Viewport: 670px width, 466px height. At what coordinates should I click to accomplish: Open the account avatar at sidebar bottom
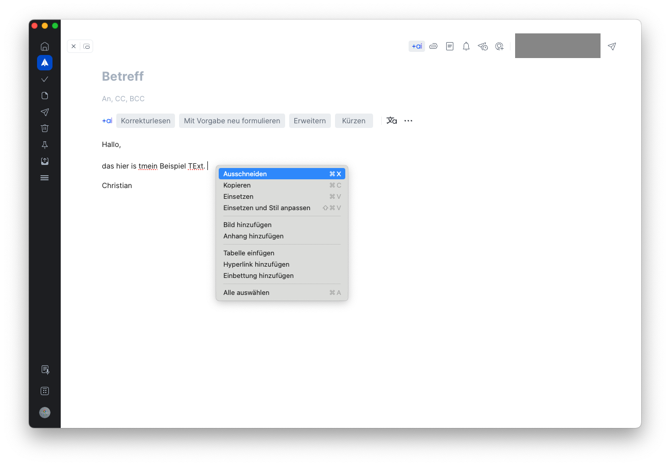45,413
